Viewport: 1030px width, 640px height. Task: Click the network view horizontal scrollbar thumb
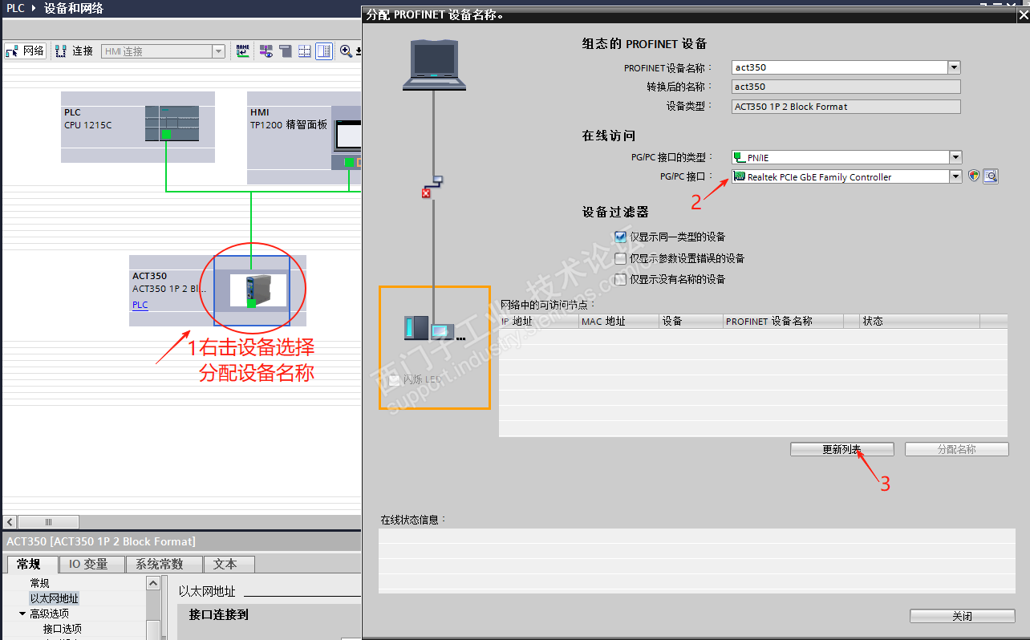click(x=48, y=522)
